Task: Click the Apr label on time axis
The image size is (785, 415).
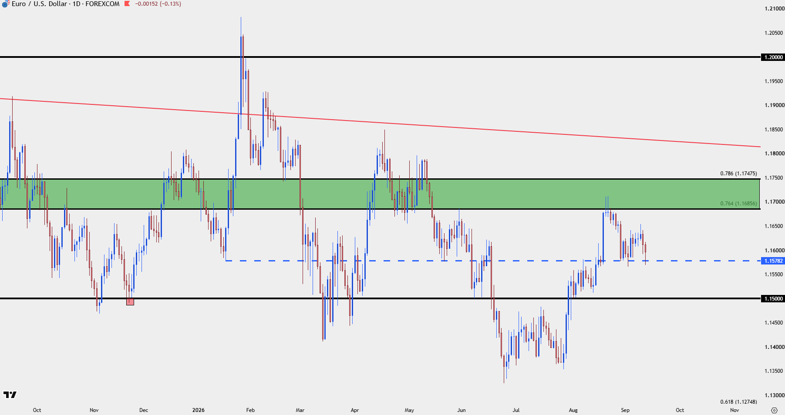Action: click(x=355, y=410)
